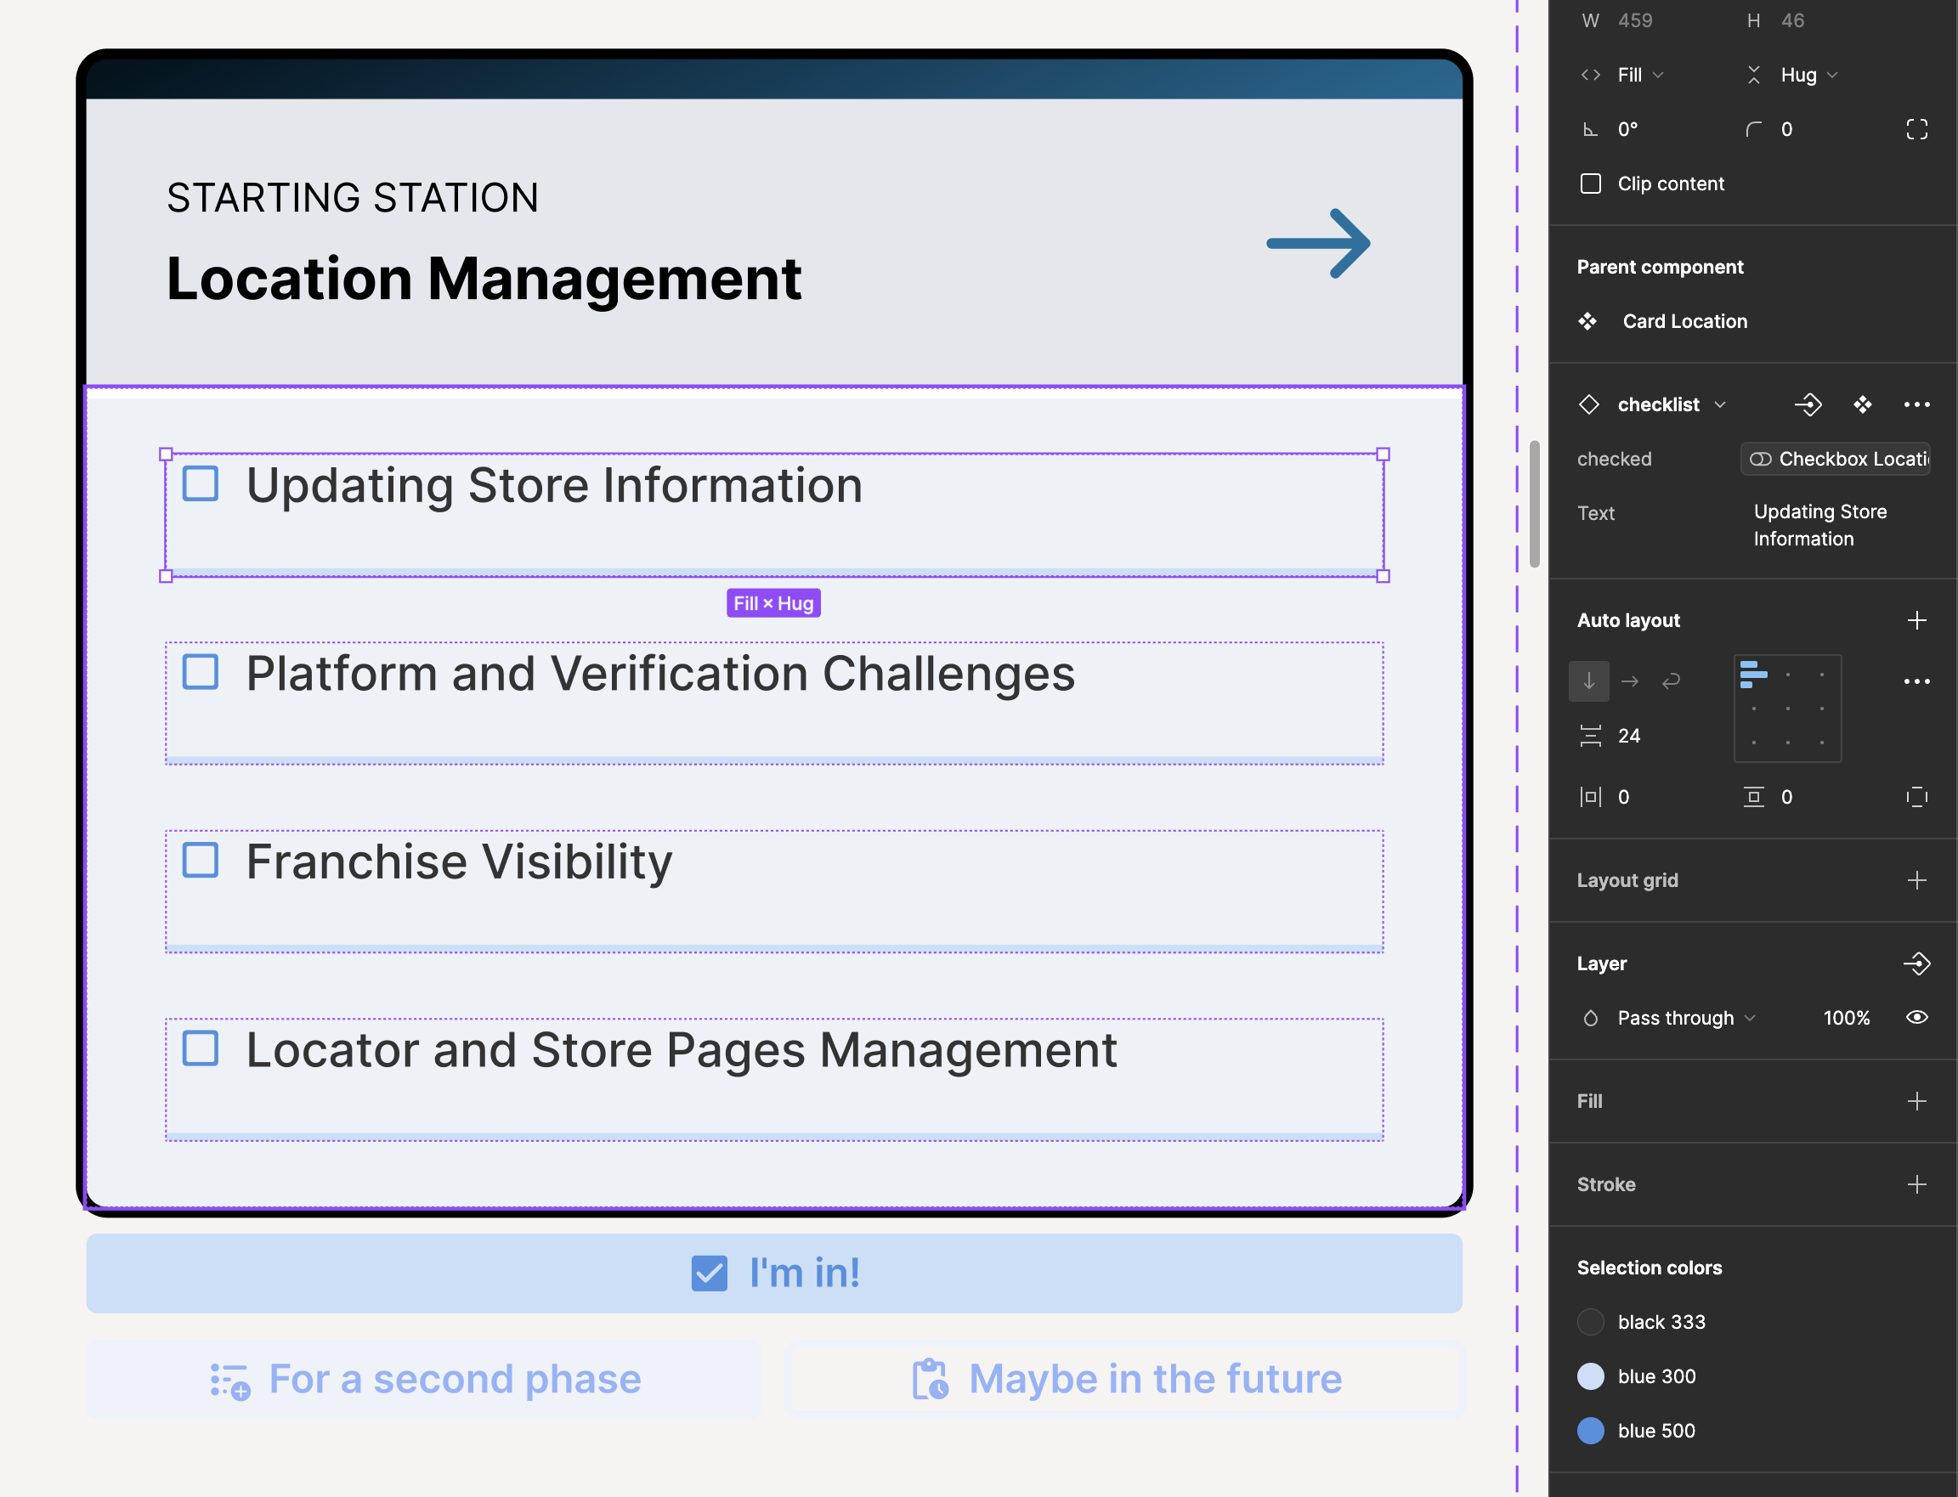
Task: Click the horizontal padding field
Action: [1623, 797]
